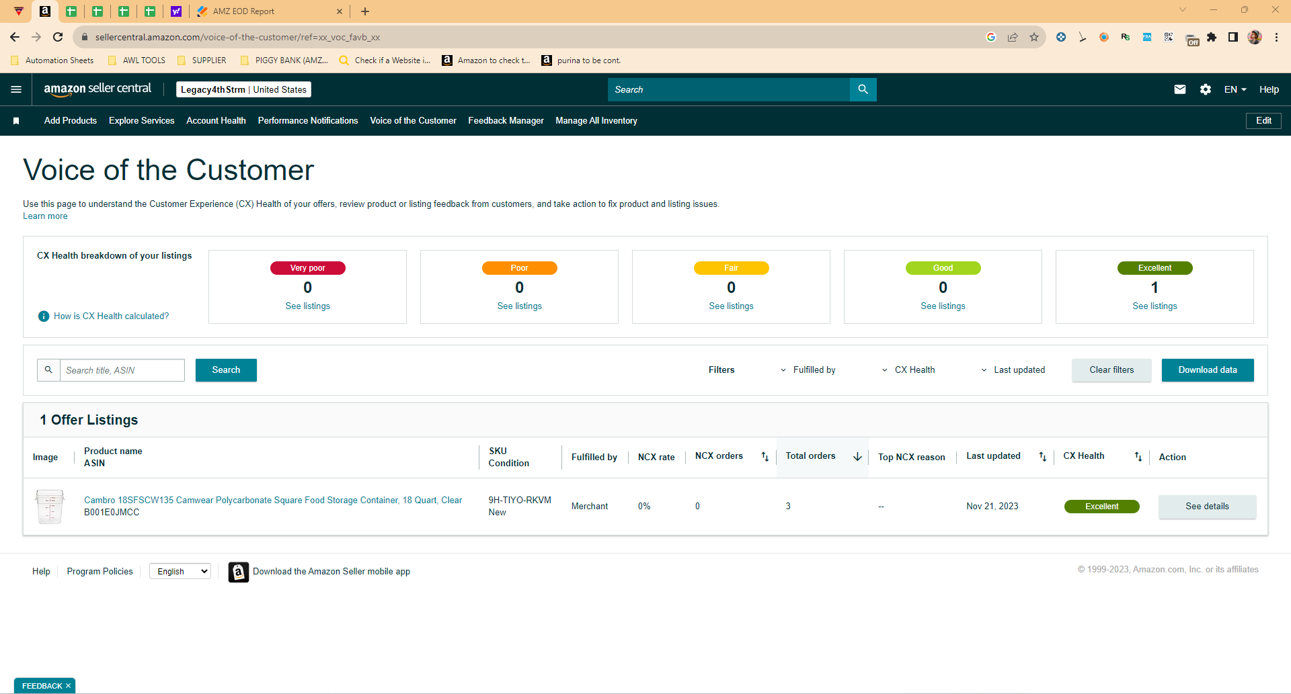1291x694 pixels.
Task: Click the Amazon Seller Central logo
Action: tap(97, 89)
